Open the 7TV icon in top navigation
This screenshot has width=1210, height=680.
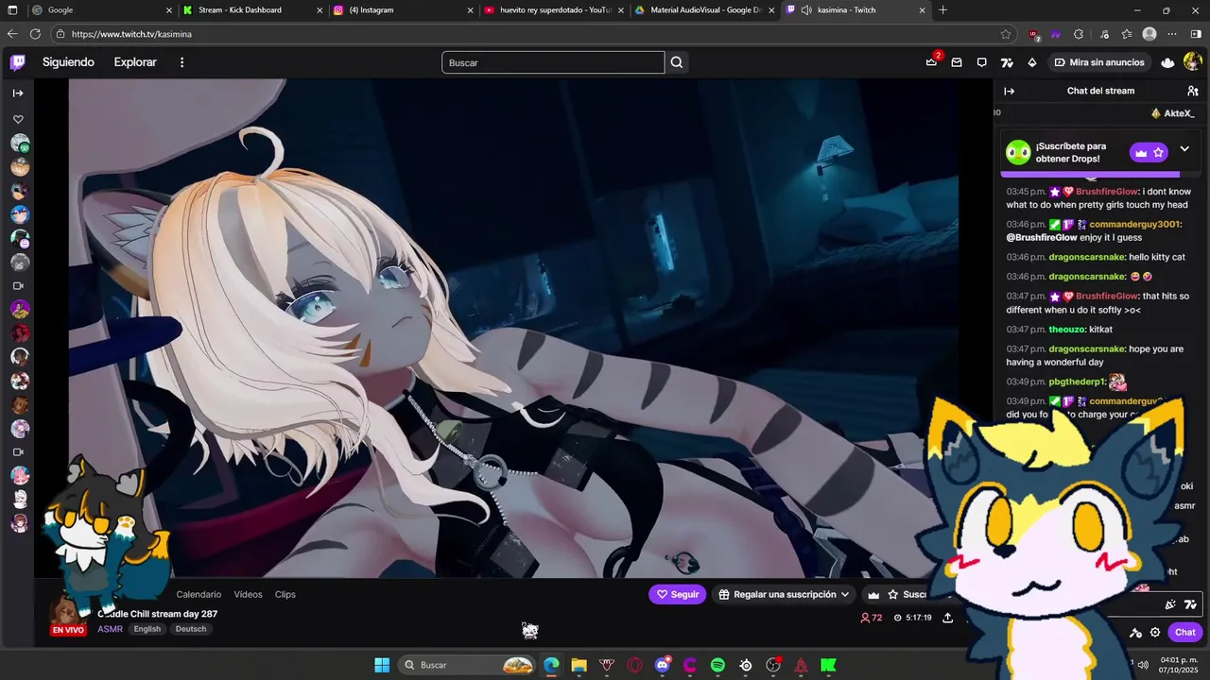[x=1007, y=62]
